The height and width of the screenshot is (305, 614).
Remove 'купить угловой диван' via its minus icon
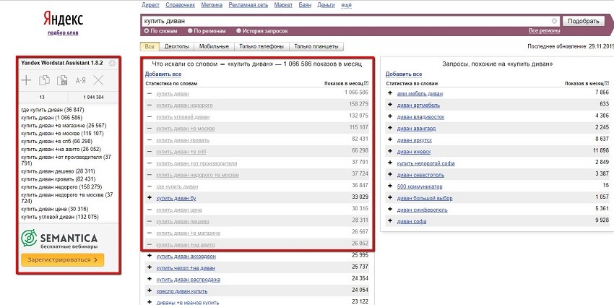point(150,117)
